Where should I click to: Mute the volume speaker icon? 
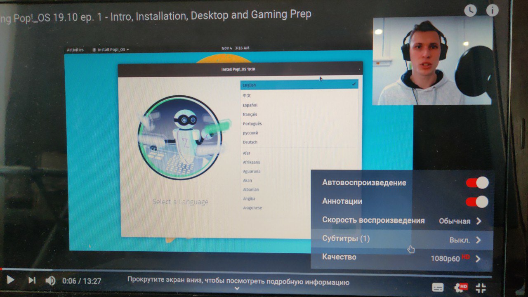coord(50,280)
